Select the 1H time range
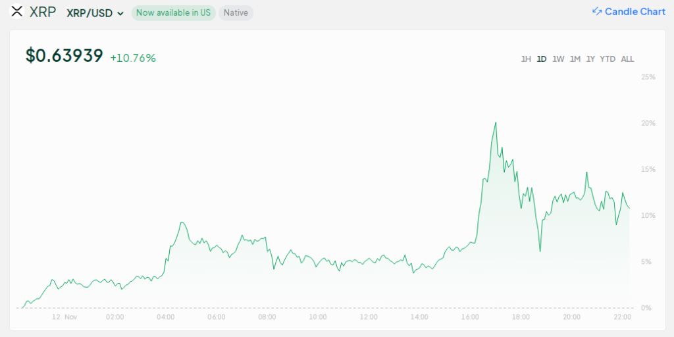Viewport: 674px width, 337px height. tap(526, 59)
